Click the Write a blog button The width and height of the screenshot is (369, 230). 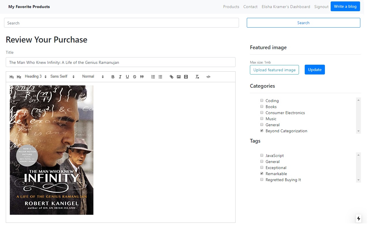pos(345,6)
